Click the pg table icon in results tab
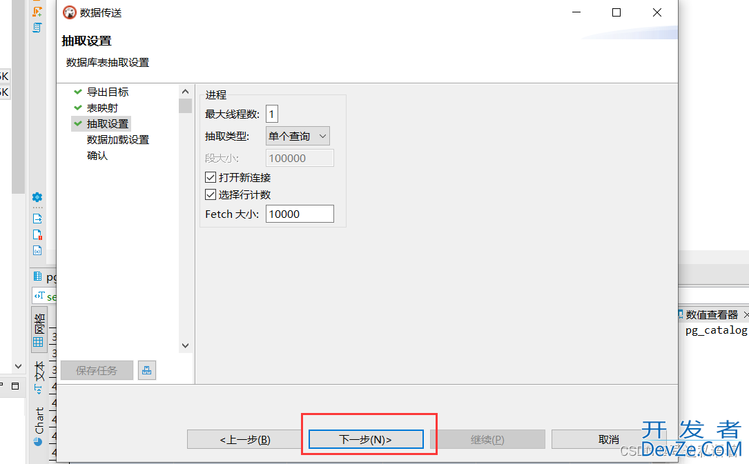Screen dimensions: 749x464 tap(38, 276)
